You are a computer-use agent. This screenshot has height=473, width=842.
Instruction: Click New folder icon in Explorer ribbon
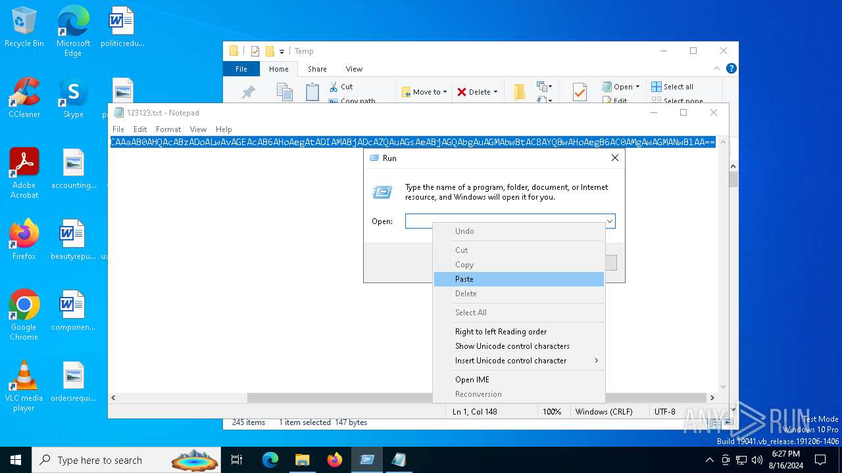[x=520, y=92]
